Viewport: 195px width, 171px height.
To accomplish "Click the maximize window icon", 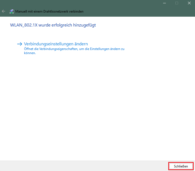I will point(177,3).
